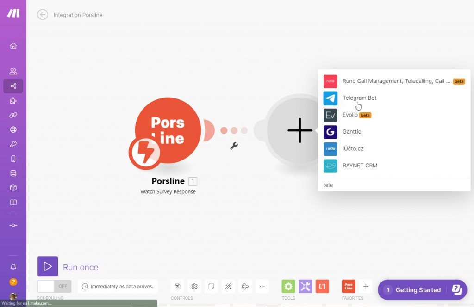
Task: Open the More controls ellipsis
Action: point(262,286)
